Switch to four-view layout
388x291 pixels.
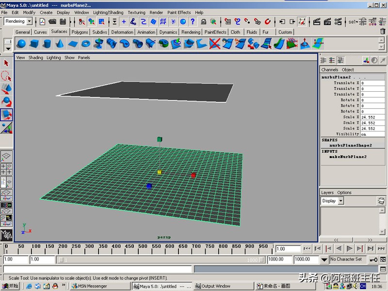[x=6, y=169]
